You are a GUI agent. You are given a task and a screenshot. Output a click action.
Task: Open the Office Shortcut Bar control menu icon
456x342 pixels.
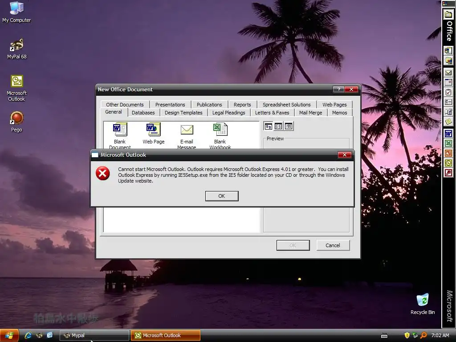pyautogui.click(x=445, y=4)
